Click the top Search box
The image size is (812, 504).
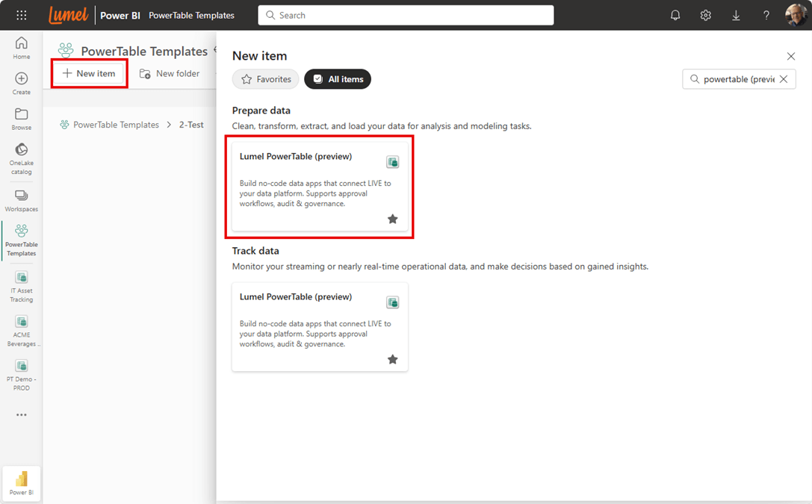pos(406,15)
